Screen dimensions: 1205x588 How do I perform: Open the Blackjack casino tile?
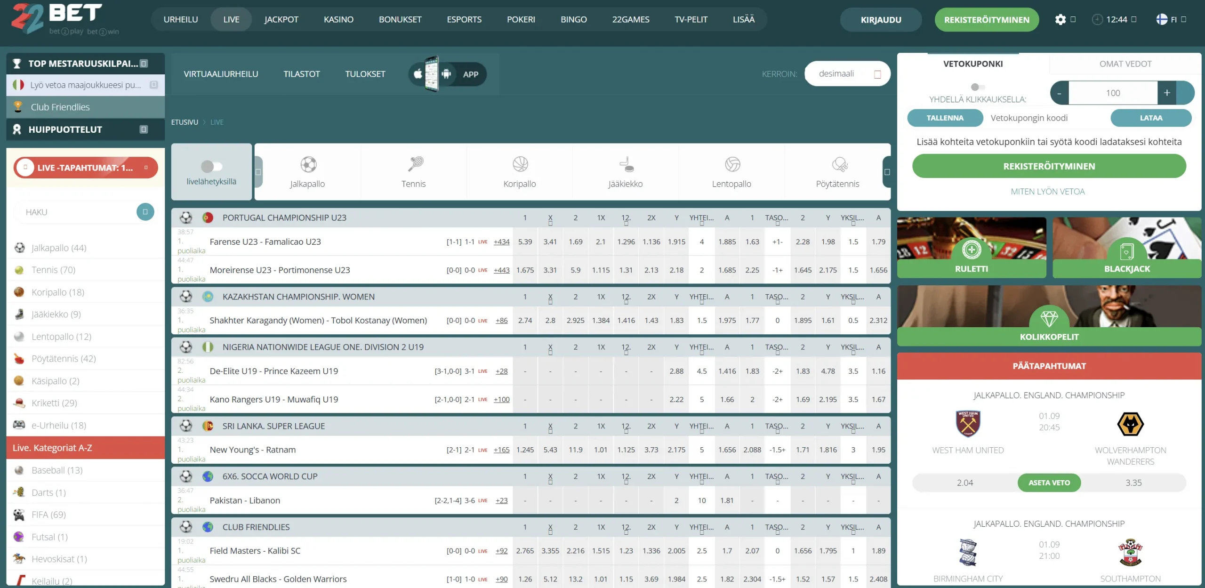1127,247
